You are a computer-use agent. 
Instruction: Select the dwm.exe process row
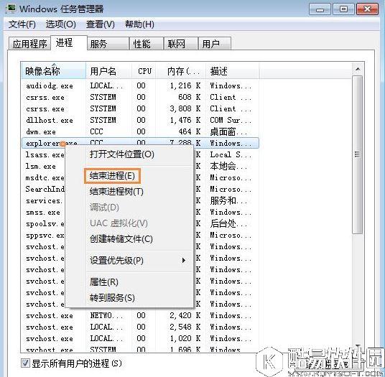pos(140,132)
